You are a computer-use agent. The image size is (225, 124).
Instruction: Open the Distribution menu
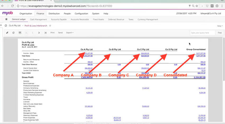pos(54,14)
